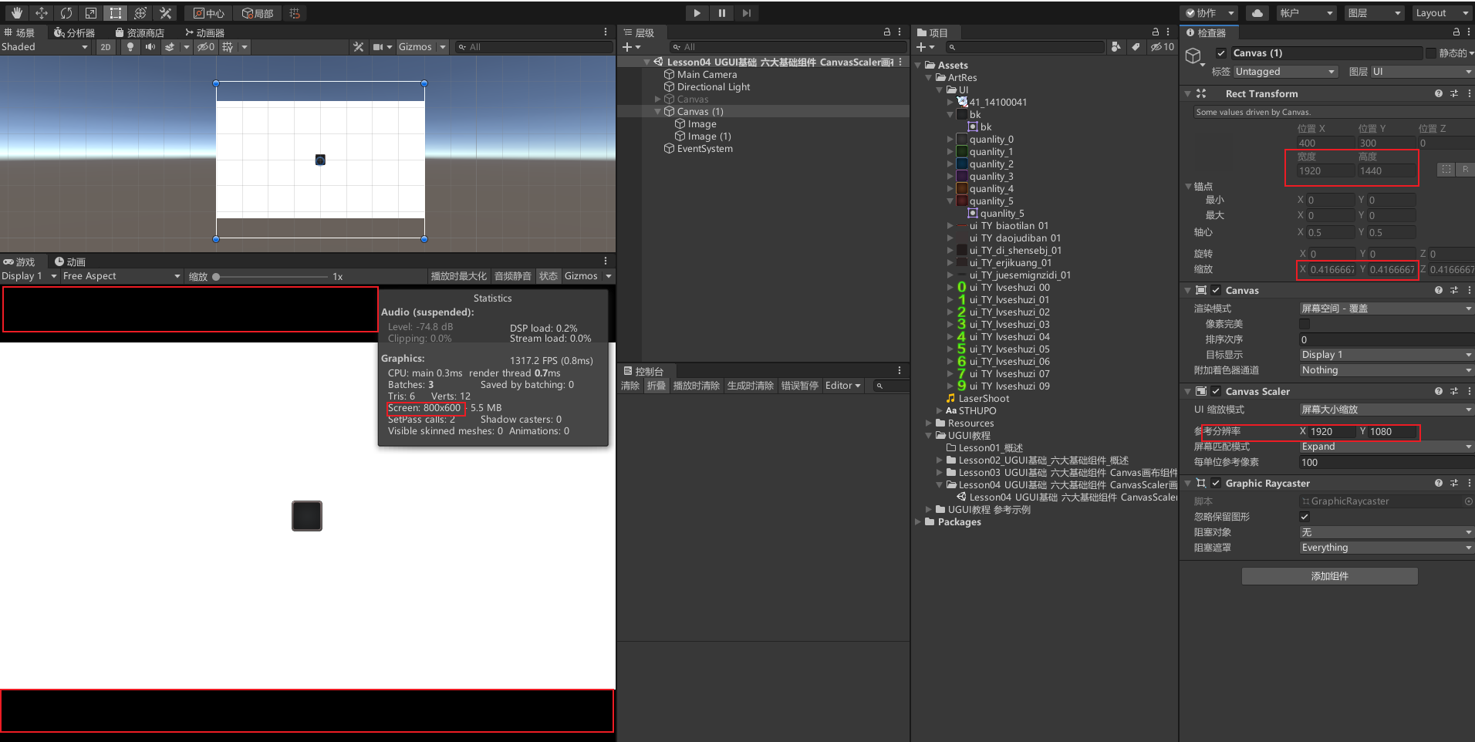Open Shaded draw mode dropdown
The width and height of the screenshot is (1475, 742).
[46, 47]
